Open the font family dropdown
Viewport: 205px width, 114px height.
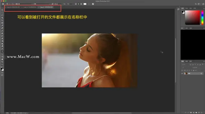24,4
